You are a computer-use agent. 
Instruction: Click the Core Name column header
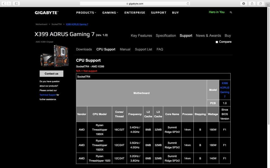(x=172, y=114)
